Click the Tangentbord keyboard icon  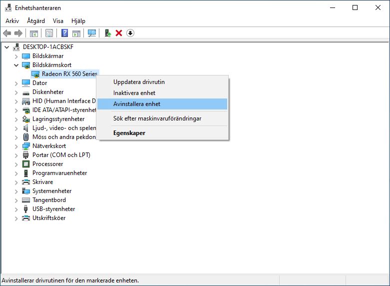coord(26,200)
